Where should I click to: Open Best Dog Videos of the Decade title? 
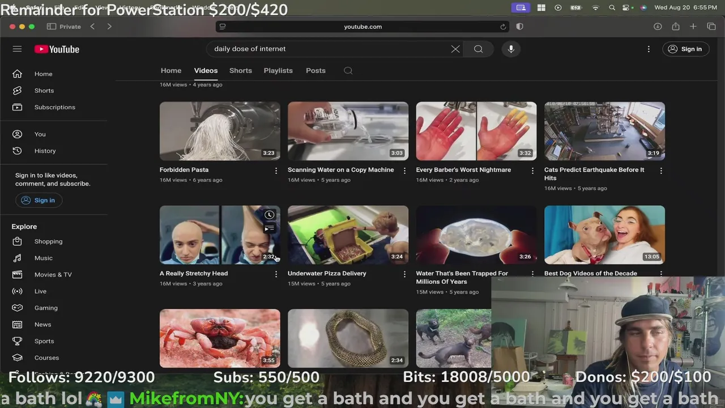(x=591, y=274)
